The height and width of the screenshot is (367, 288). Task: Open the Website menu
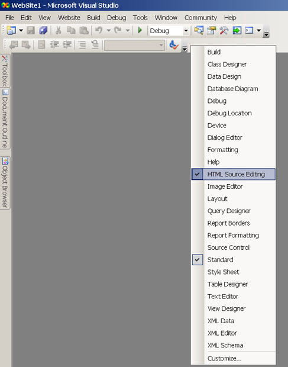pyautogui.click(x=69, y=18)
